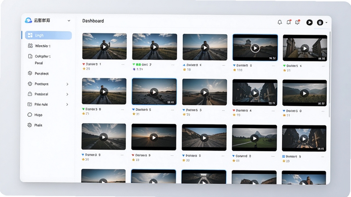
Task: Click the star rating showing 61
Action: (x=236, y=161)
